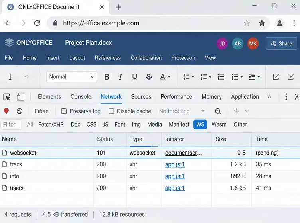Toggle italic formatting
This screenshot has height=223, width=300.
(120, 77)
